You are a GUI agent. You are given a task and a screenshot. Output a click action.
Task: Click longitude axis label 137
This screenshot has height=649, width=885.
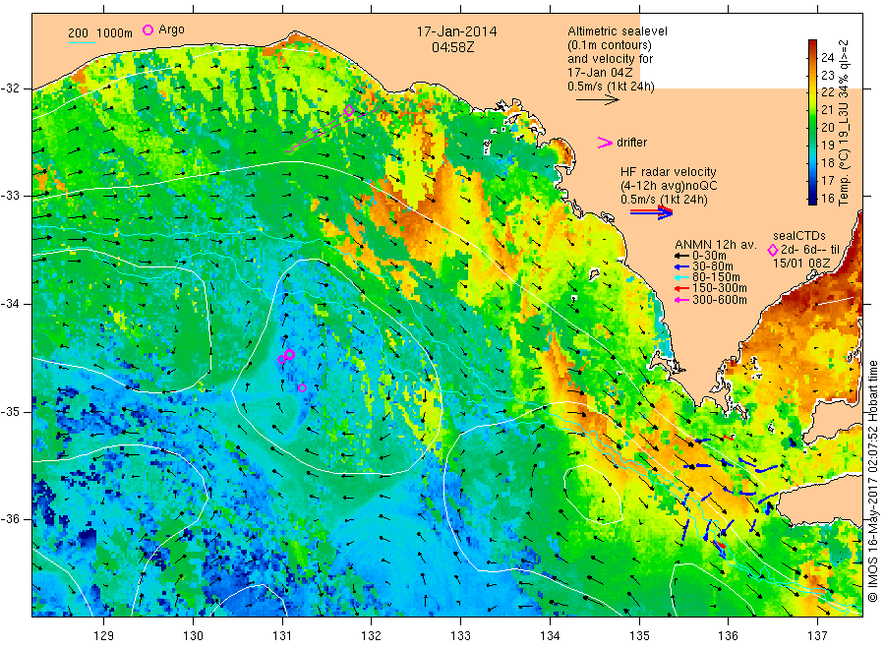[817, 636]
